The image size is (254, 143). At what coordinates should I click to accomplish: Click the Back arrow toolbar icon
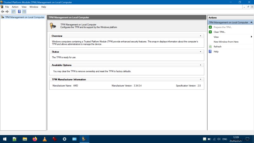click(3, 12)
